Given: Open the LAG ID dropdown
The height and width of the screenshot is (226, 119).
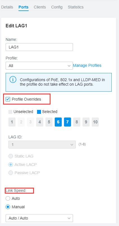Looking at the screenshot, I should [x=42, y=145].
